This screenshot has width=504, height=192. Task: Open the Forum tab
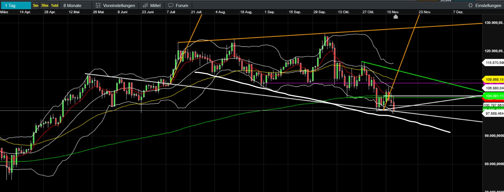[182, 6]
